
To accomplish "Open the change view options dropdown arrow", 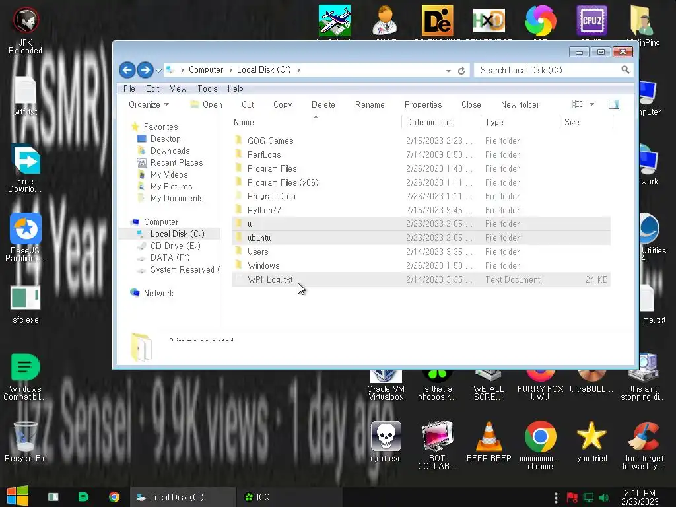I will (x=591, y=104).
